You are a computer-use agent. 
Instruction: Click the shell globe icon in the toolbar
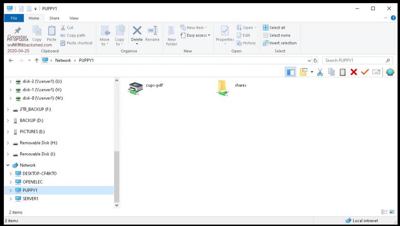pyautogui.click(x=390, y=72)
